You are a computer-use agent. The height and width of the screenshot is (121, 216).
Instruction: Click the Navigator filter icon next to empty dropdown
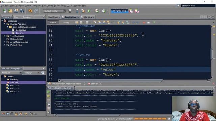click(43, 73)
